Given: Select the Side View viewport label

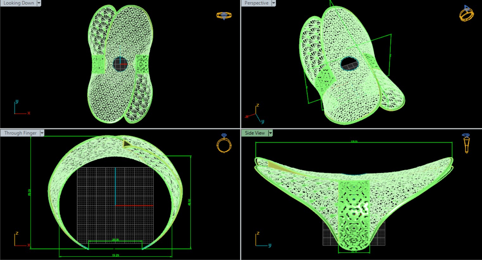Looking at the screenshot, I should click(255, 133).
